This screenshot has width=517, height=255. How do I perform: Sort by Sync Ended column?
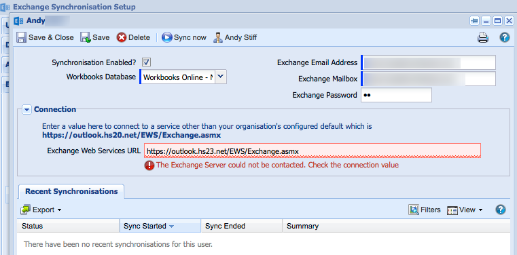click(242, 226)
